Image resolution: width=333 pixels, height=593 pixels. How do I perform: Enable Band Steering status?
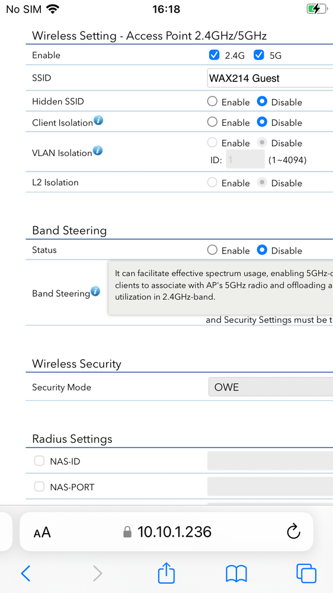coord(213,250)
